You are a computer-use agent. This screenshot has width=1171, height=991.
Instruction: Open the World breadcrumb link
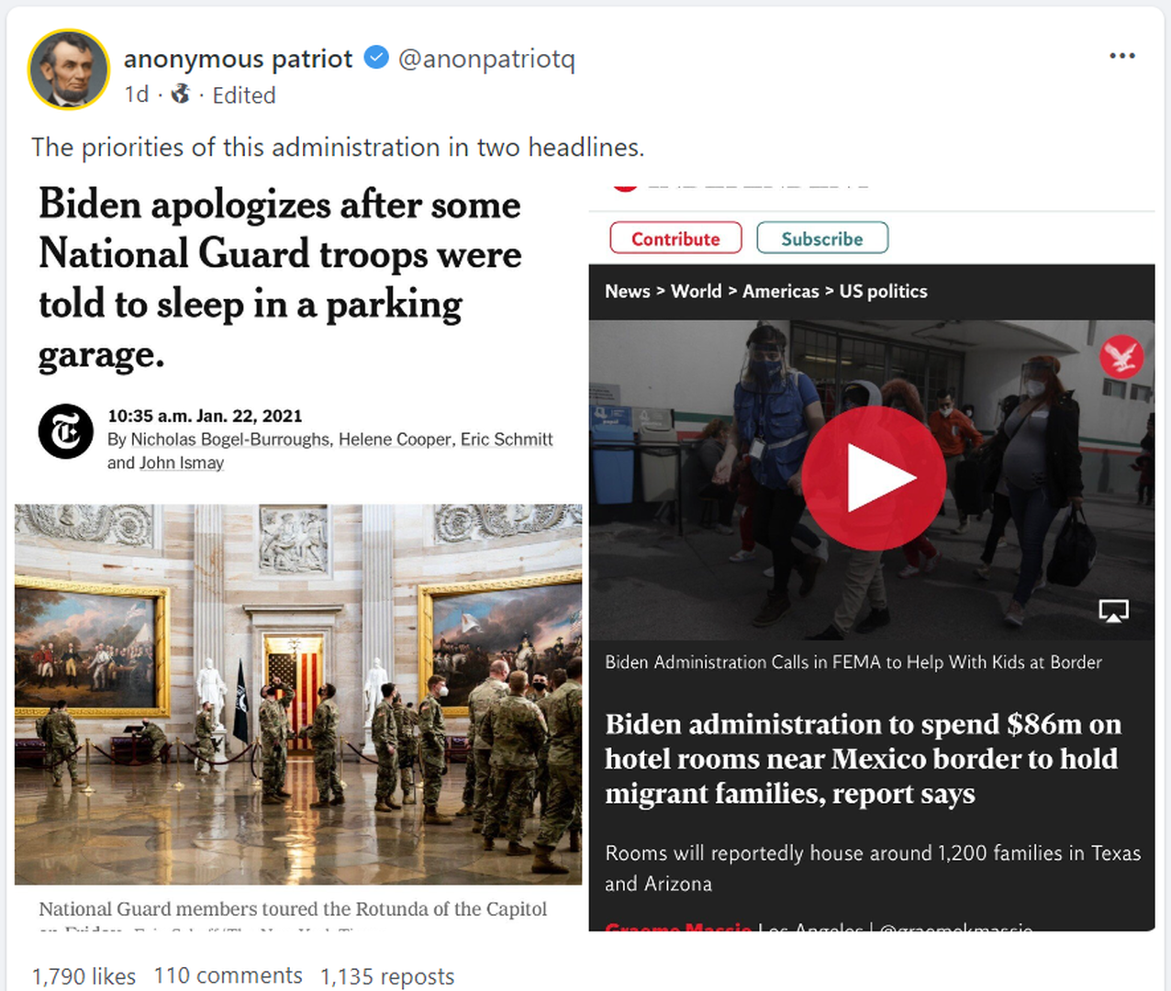pos(696,291)
